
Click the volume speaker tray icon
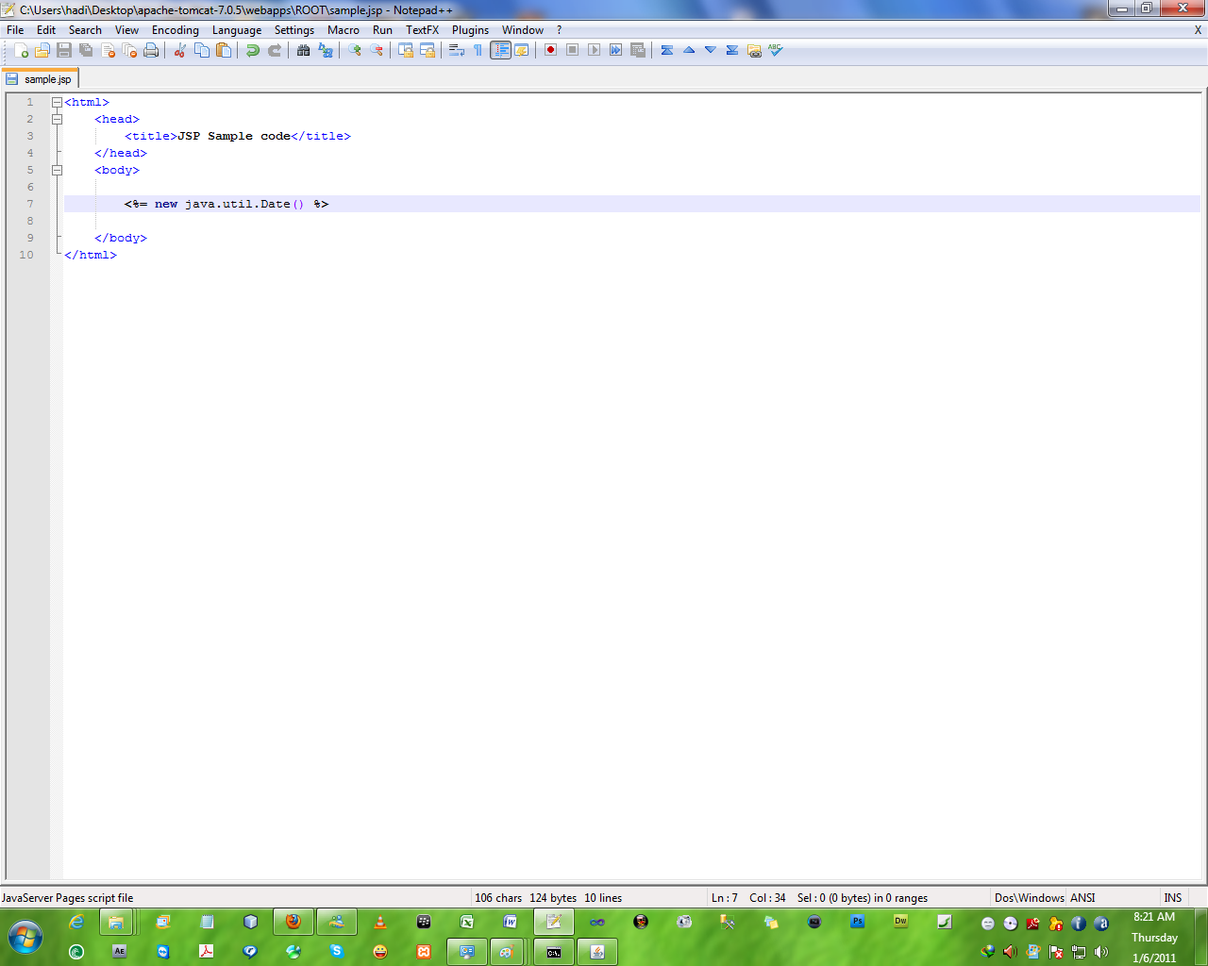coord(1101,952)
